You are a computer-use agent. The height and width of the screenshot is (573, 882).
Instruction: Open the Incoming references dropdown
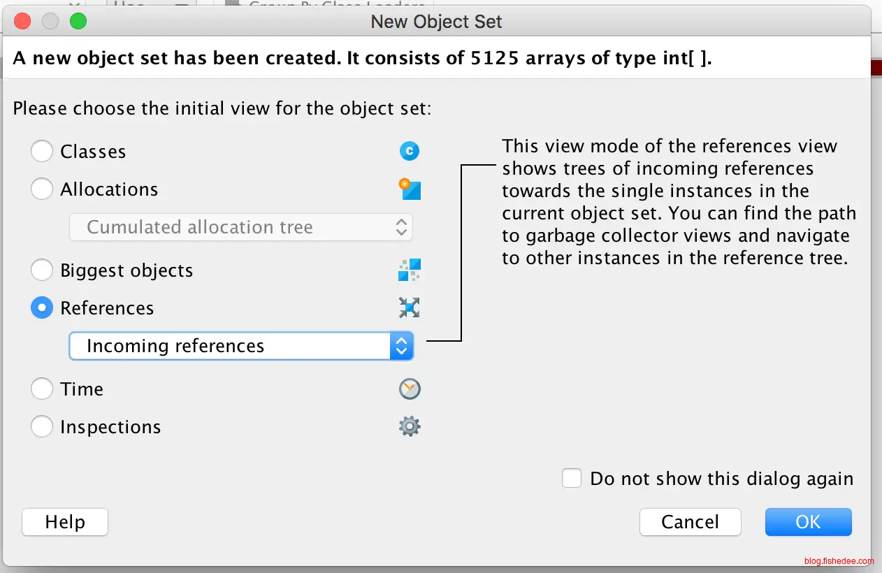click(231, 346)
